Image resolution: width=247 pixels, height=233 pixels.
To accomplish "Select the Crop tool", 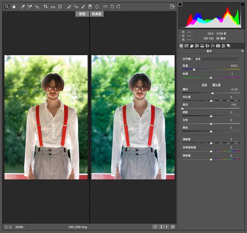I will 46,7.
